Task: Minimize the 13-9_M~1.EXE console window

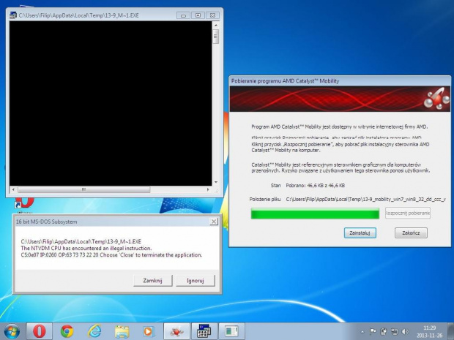Action: tap(183, 15)
